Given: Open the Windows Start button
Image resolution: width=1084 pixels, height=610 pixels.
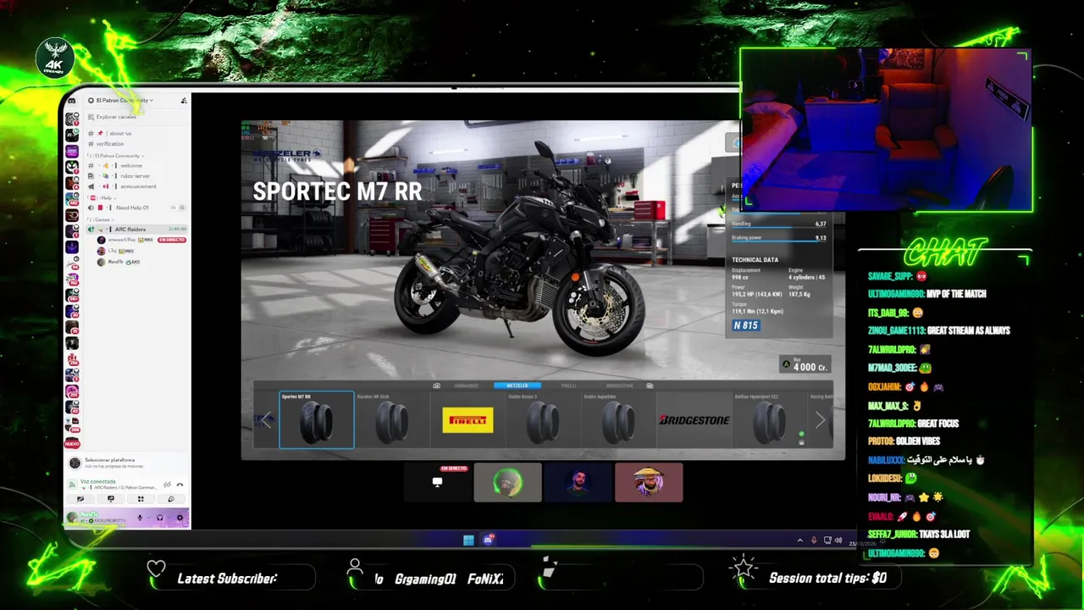Looking at the screenshot, I should [x=468, y=540].
